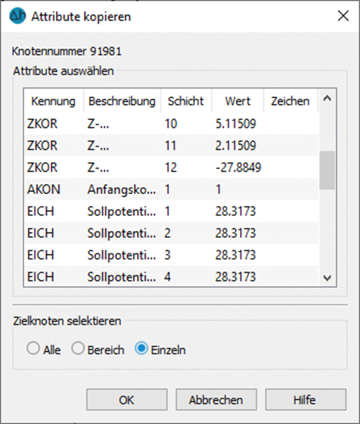Click the Schicht column header
Viewport: 360px width, 424px height.
point(186,101)
